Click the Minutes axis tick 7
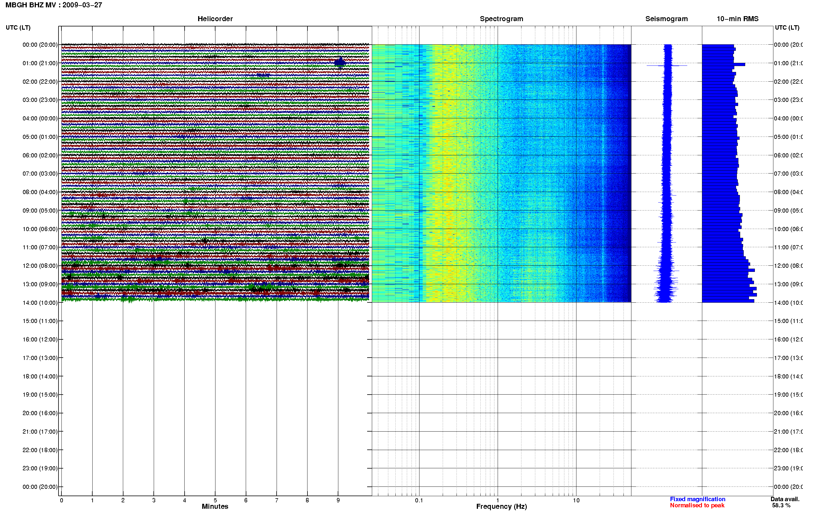This screenshot has width=836, height=522. (277, 500)
